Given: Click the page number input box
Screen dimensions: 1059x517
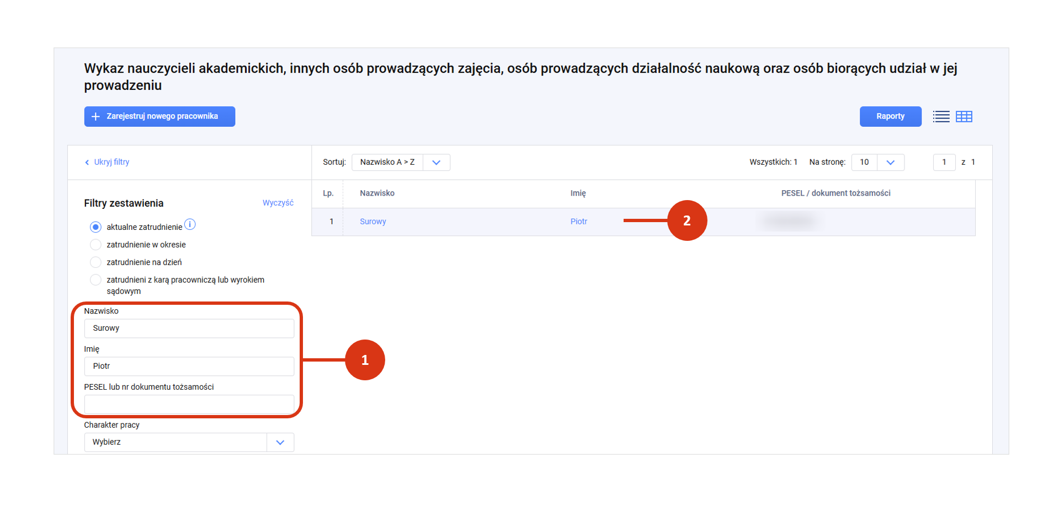Looking at the screenshot, I should click(944, 162).
